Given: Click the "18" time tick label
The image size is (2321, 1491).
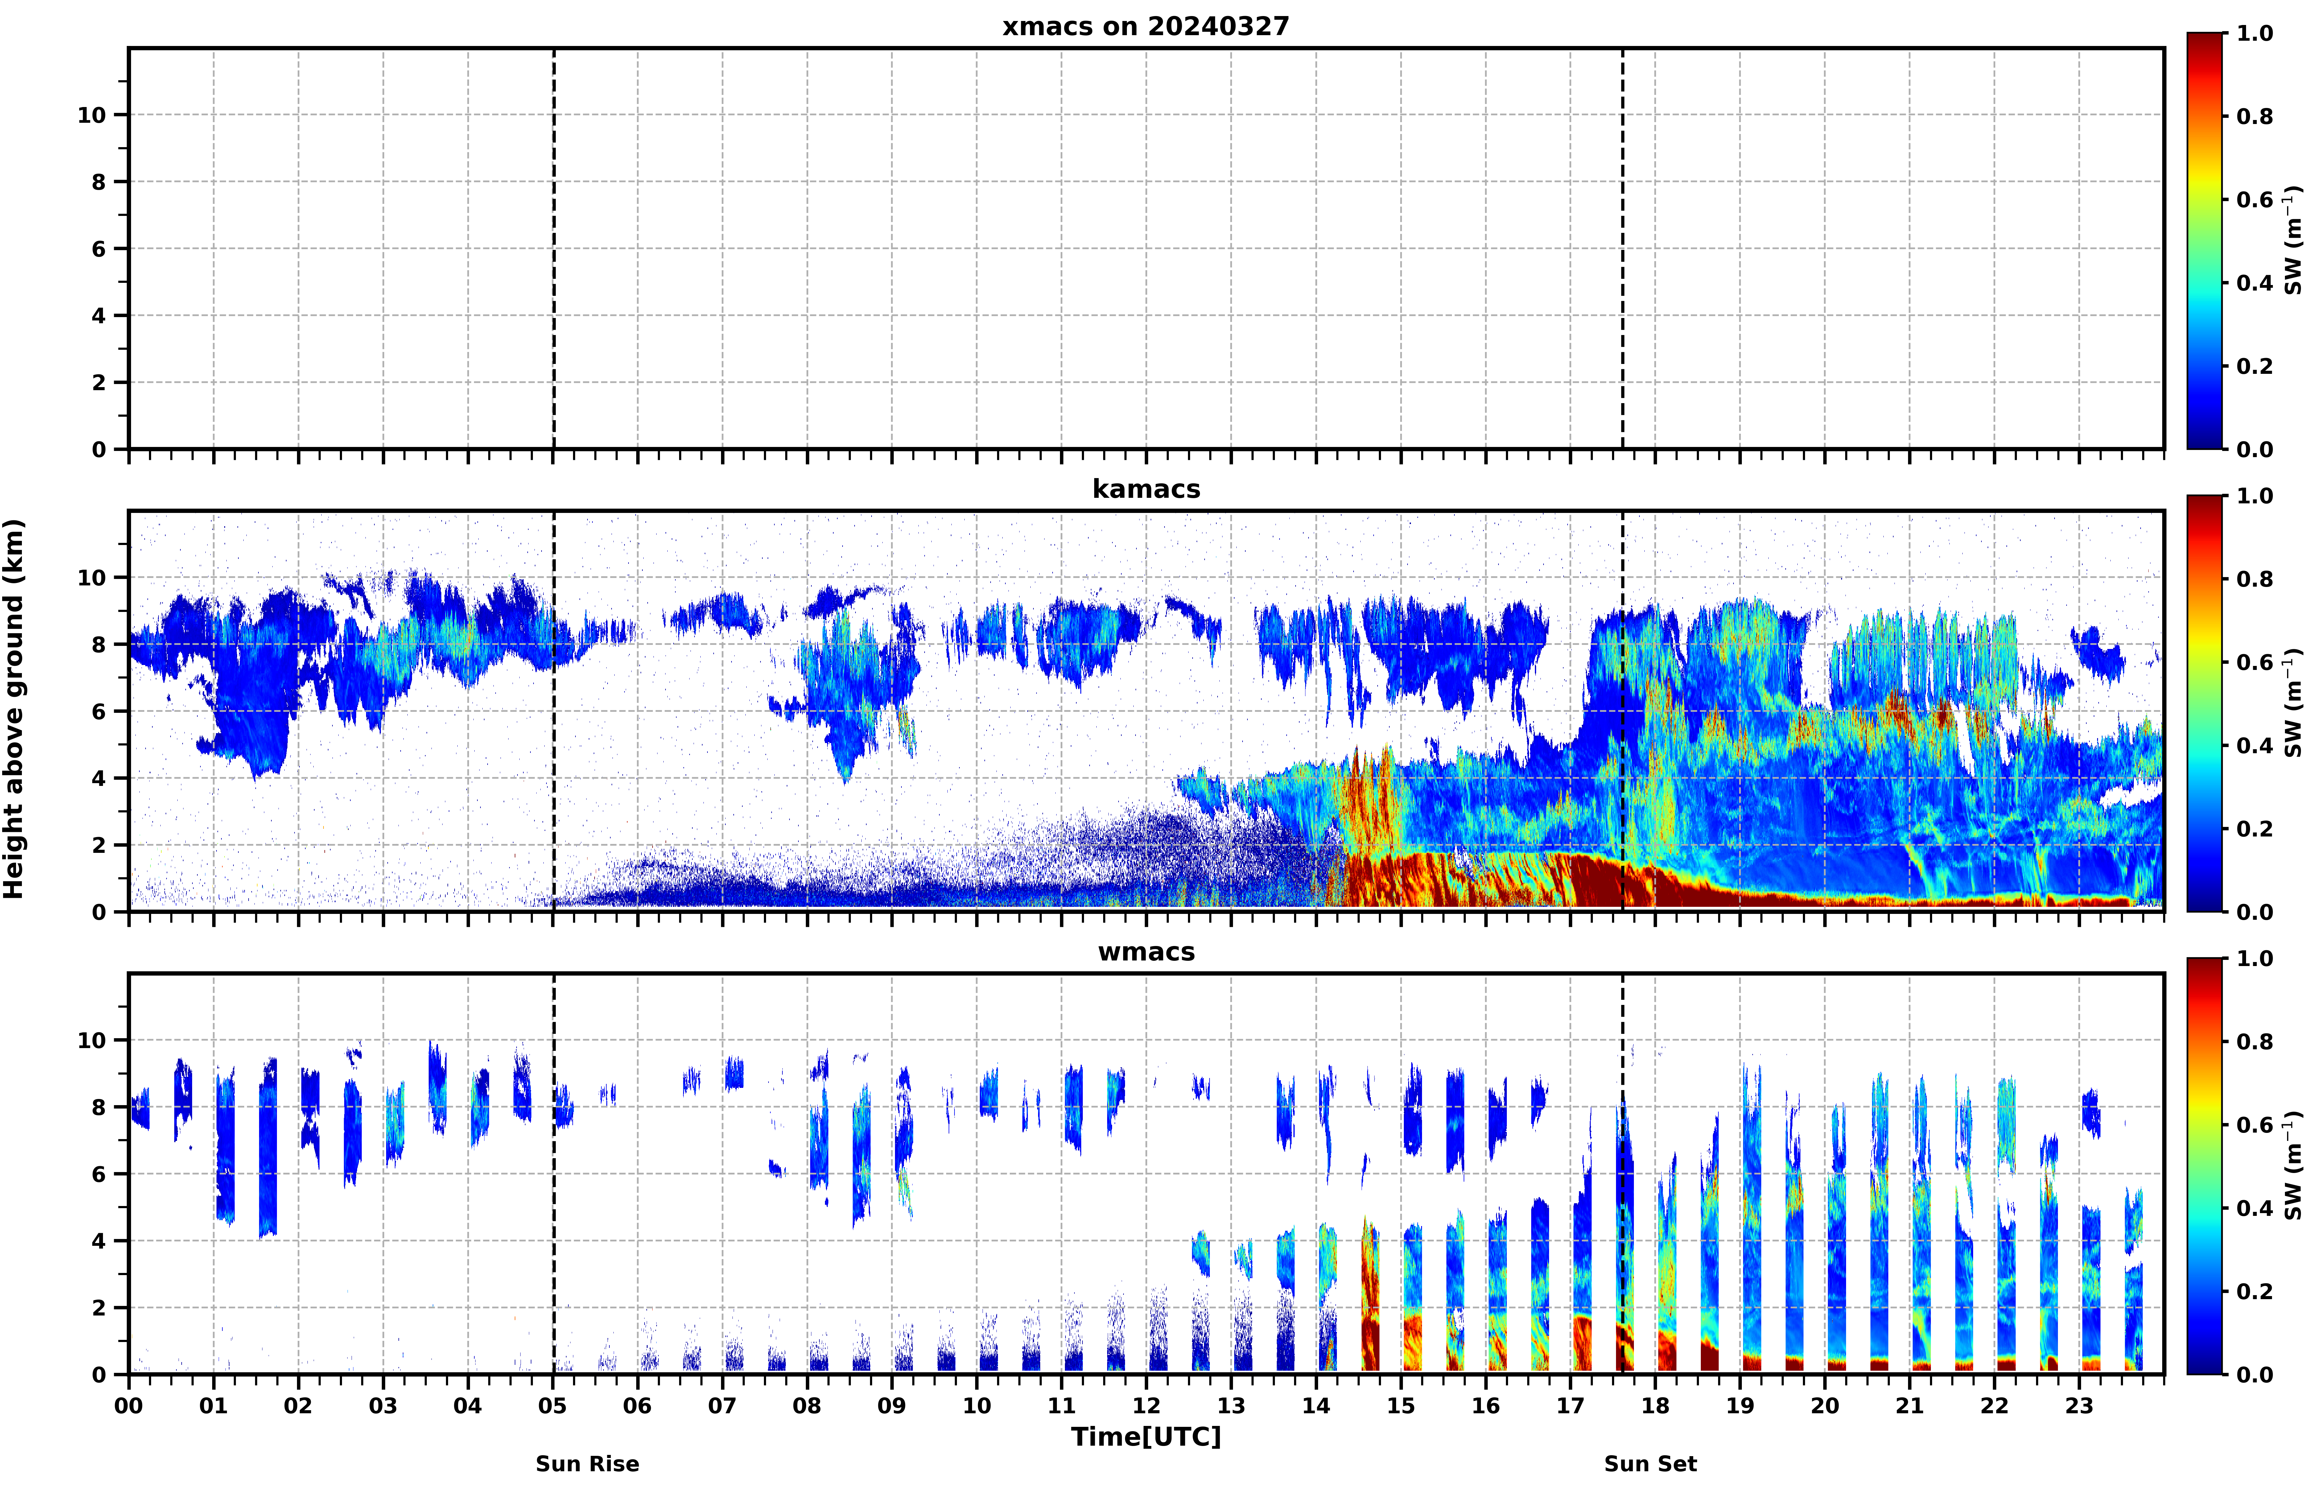Looking at the screenshot, I should 1656,1406.
